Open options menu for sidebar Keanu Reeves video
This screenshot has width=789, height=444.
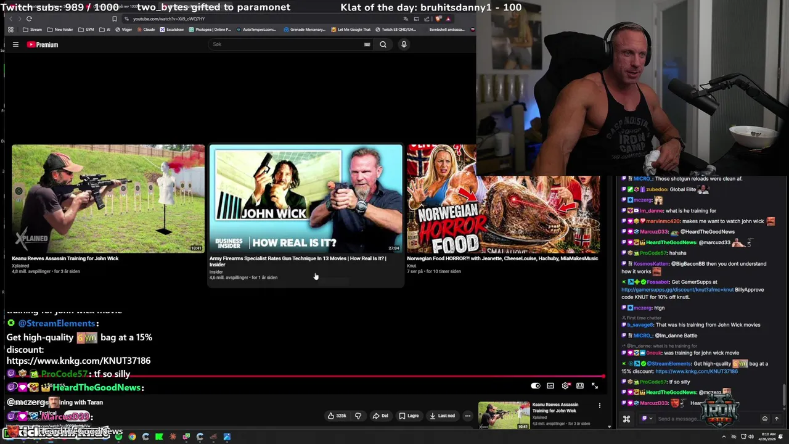point(599,405)
